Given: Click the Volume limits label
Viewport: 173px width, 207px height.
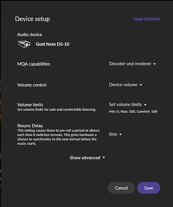Looking at the screenshot, I should pos(30,105).
